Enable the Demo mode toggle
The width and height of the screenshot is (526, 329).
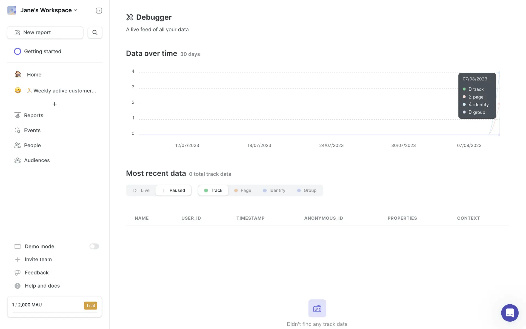pos(94,246)
